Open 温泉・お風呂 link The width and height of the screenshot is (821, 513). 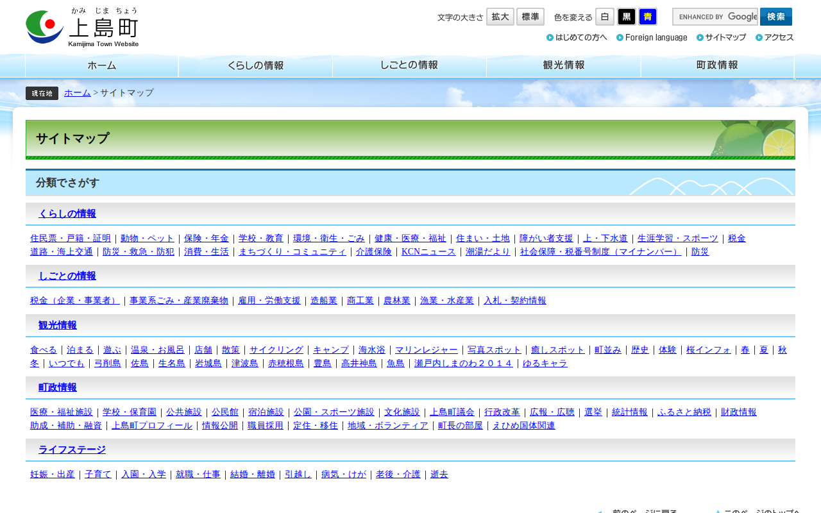point(158,350)
